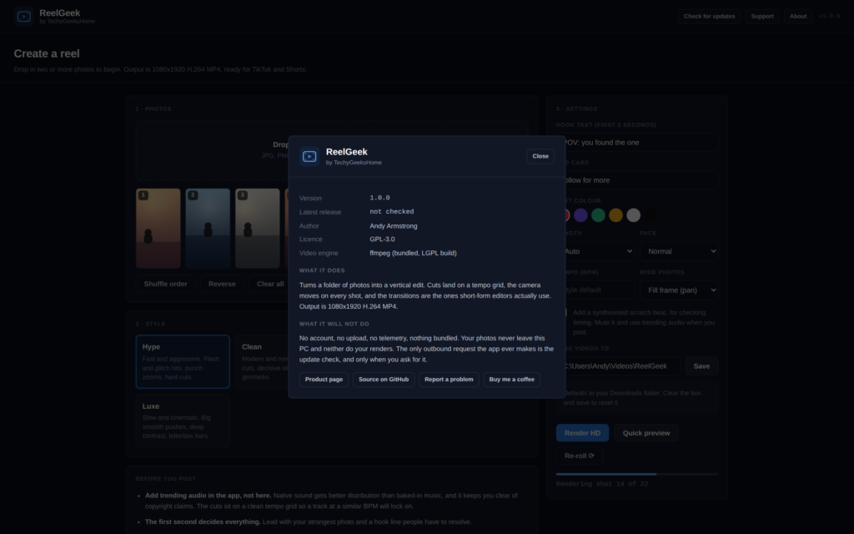Select the Clean style card
This screenshot has width=854, height=534.
coord(263,362)
